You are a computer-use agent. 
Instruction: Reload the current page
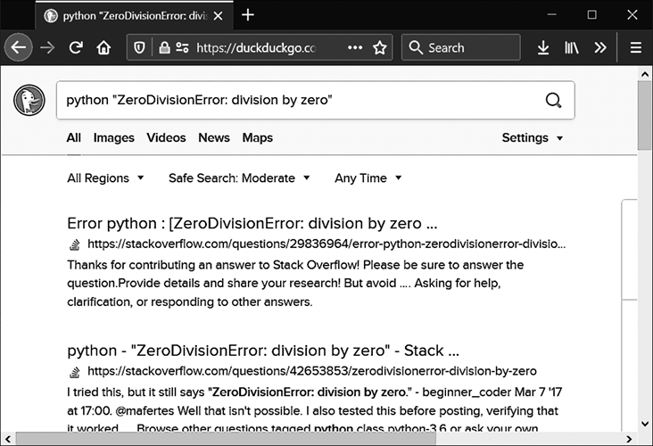[77, 48]
